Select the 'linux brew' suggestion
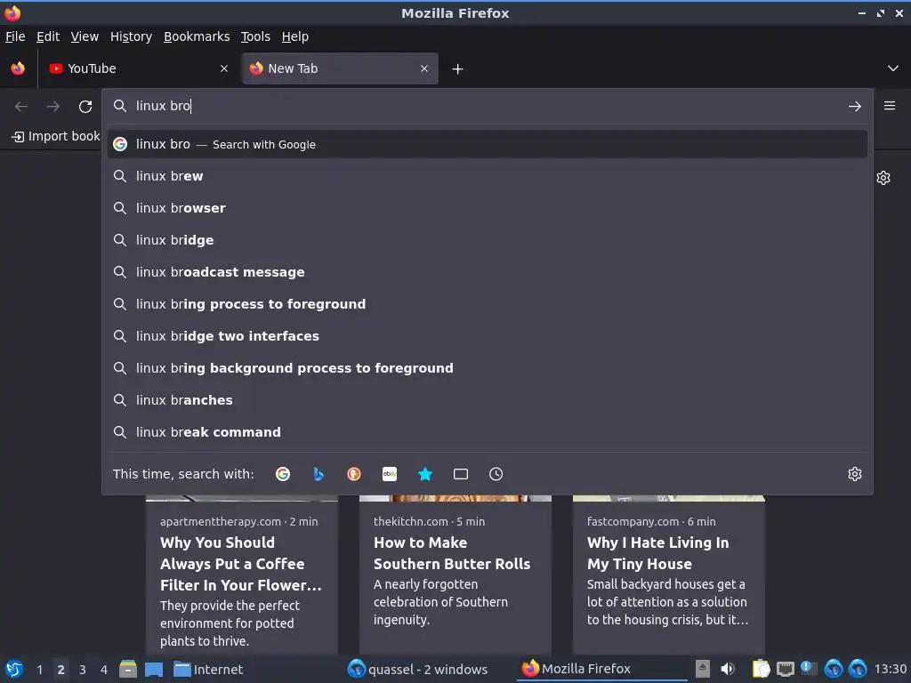 [488, 176]
